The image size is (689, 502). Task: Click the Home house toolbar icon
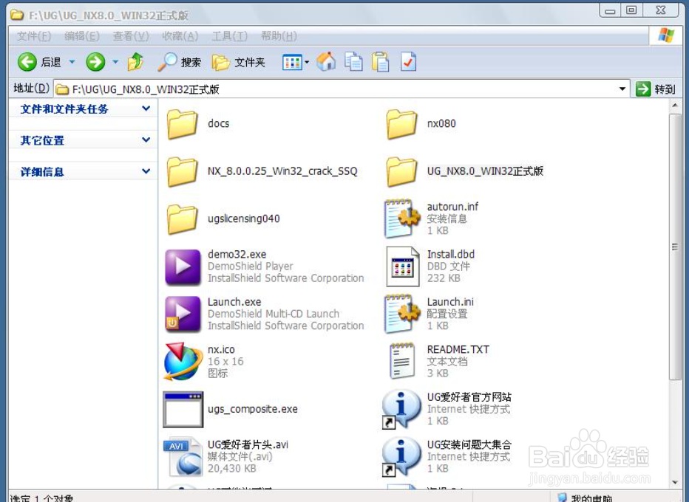(326, 62)
